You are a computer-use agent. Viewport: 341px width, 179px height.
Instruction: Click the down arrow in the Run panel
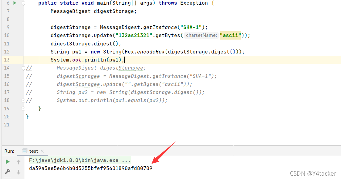pyautogui.click(x=19, y=172)
